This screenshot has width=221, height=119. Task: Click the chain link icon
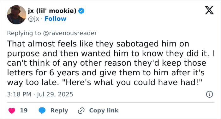tap(81, 111)
